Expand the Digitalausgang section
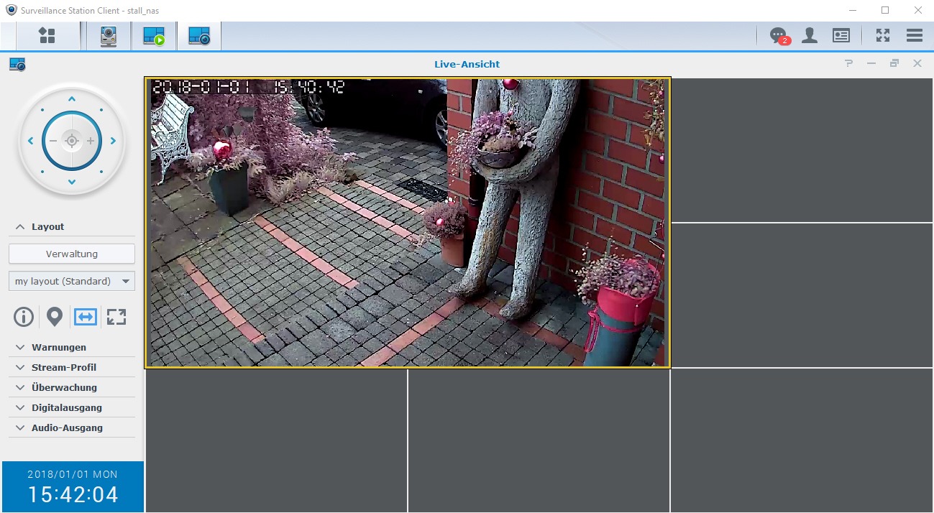This screenshot has height=513, width=934. point(71,407)
